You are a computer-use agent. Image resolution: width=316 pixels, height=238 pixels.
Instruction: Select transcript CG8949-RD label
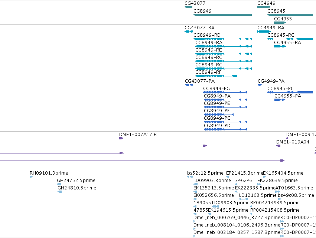(207, 35)
